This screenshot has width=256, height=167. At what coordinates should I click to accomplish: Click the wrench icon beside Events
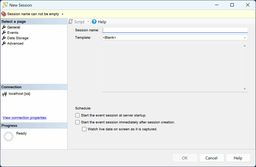pyautogui.click(x=4, y=32)
